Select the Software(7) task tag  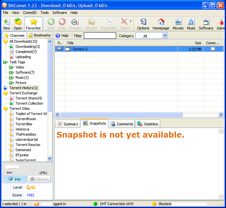click(25, 72)
